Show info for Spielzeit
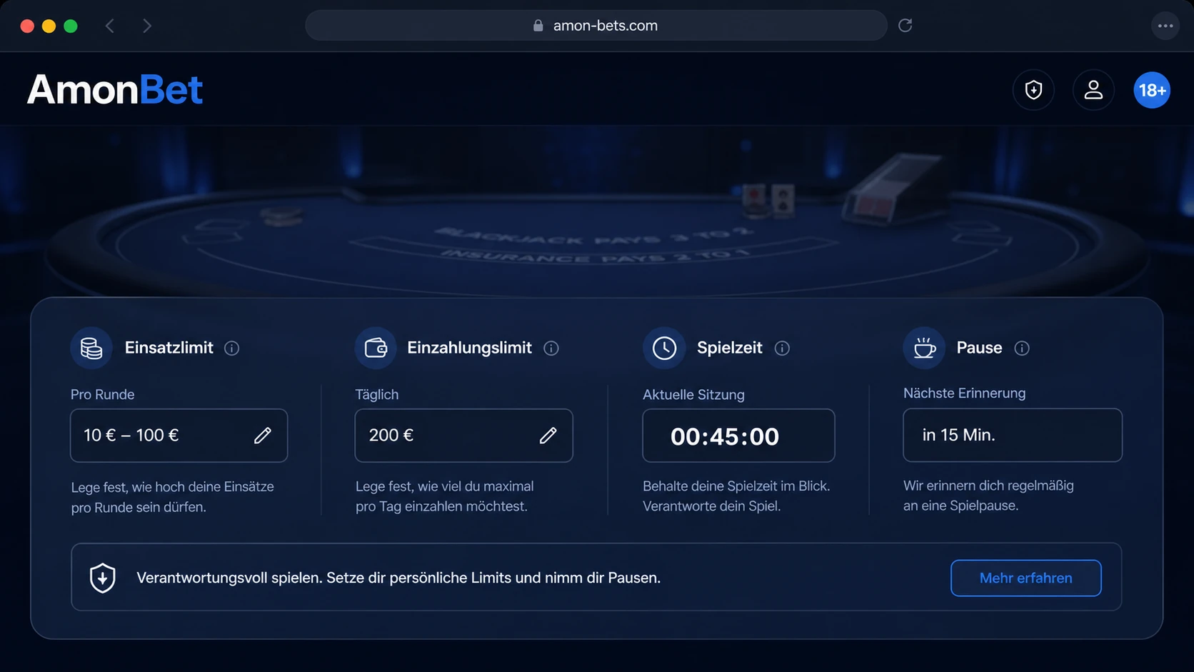 click(783, 348)
